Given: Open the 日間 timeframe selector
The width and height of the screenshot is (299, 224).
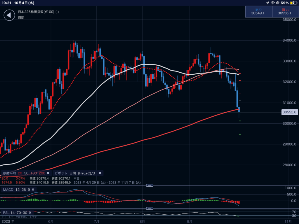Looking at the screenshot, I should [21, 18].
